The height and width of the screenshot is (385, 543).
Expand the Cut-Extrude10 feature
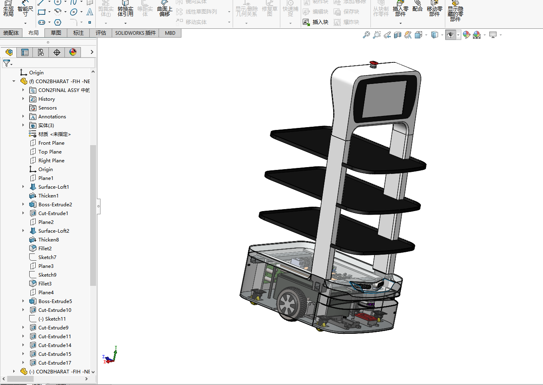(x=23, y=310)
